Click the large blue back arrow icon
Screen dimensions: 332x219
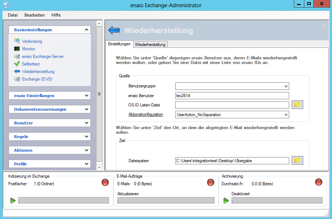click(x=114, y=31)
